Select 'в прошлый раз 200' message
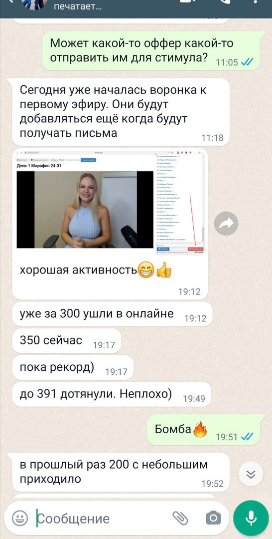This screenshot has height=539, width=272. click(x=121, y=472)
